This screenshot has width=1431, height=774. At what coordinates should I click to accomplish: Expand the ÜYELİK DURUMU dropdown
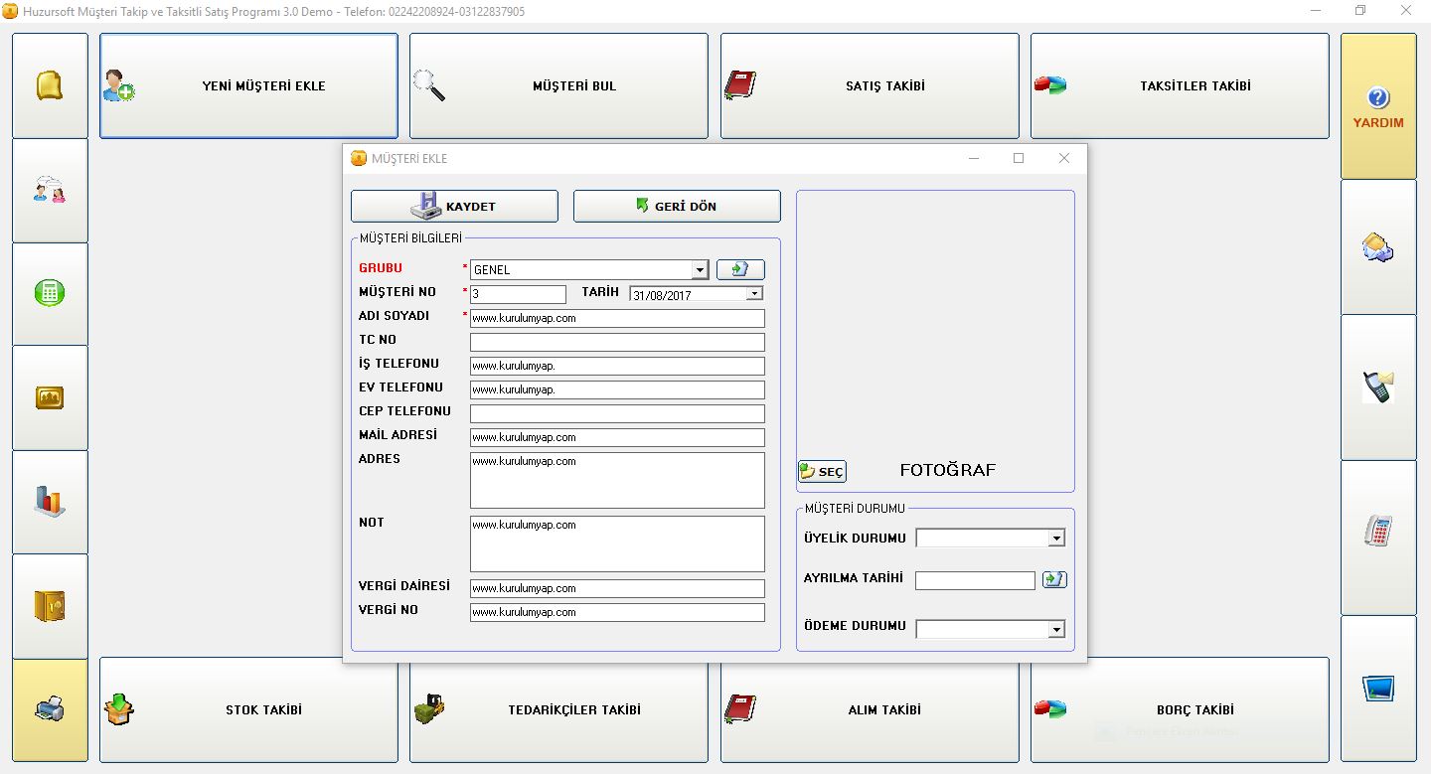point(1056,539)
